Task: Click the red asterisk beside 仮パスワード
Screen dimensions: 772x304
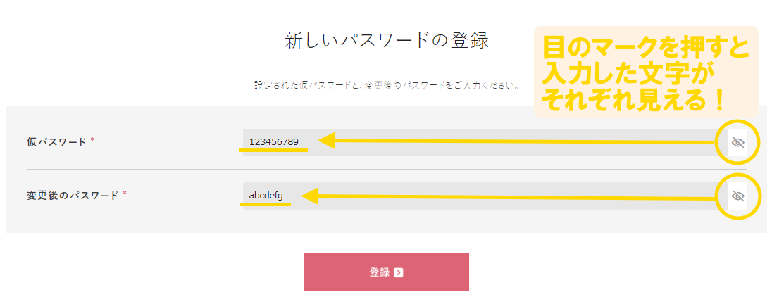Action: [93, 141]
